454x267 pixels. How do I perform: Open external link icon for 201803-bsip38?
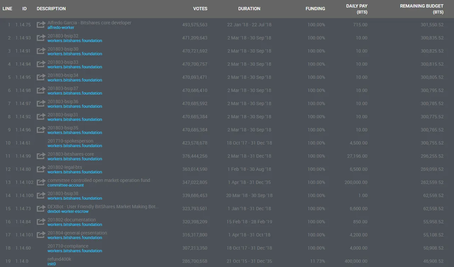41,196
